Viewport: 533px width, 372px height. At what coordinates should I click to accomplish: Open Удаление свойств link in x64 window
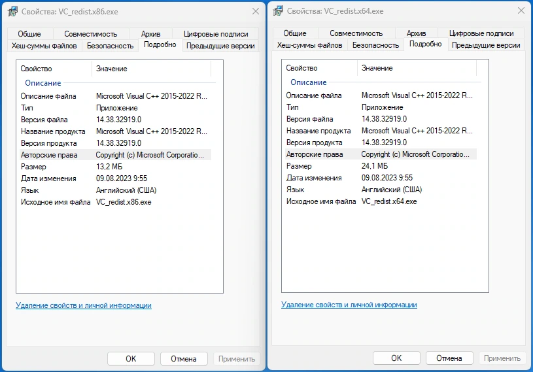coord(349,305)
